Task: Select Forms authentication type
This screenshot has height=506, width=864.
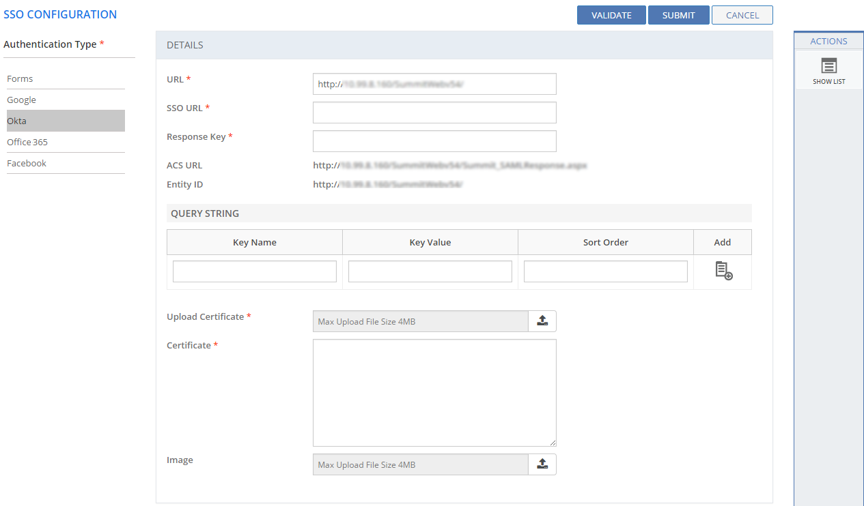Action: (x=20, y=79)
